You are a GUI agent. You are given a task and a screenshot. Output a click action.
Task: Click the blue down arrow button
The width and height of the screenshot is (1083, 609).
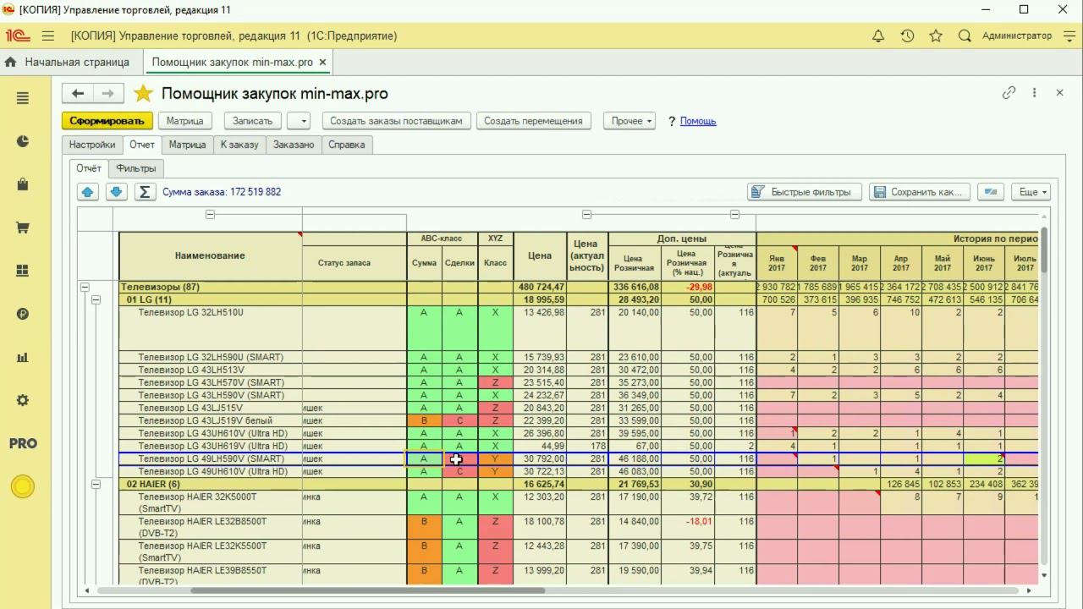coord(117,192)
